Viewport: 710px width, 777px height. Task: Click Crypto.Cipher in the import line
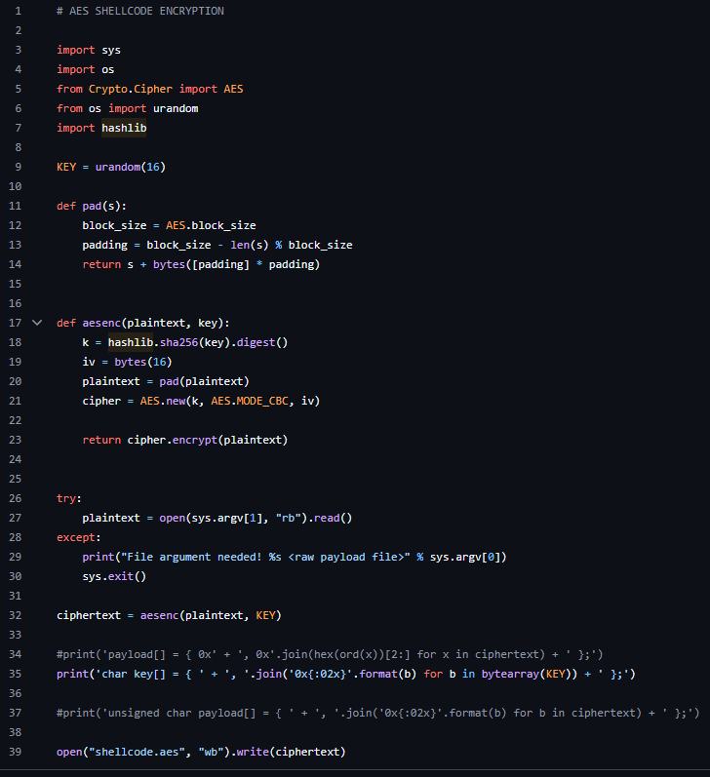click(x=131, y=89)
